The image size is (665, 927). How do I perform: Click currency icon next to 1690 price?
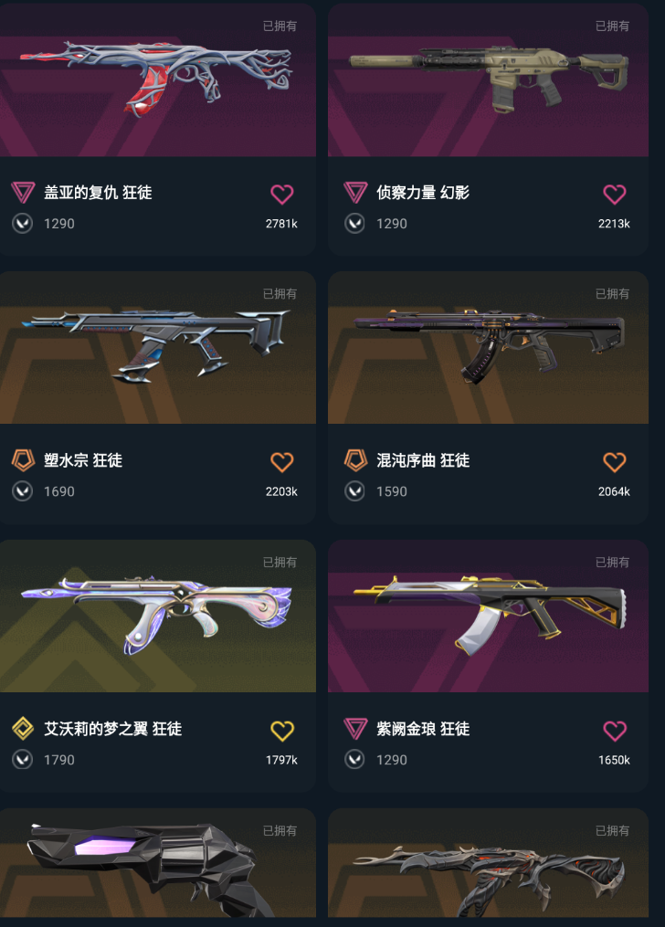click(x=23, y=491)
